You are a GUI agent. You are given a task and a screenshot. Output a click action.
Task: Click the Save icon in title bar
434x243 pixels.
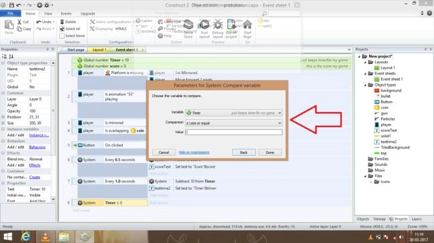pos(11,5)
